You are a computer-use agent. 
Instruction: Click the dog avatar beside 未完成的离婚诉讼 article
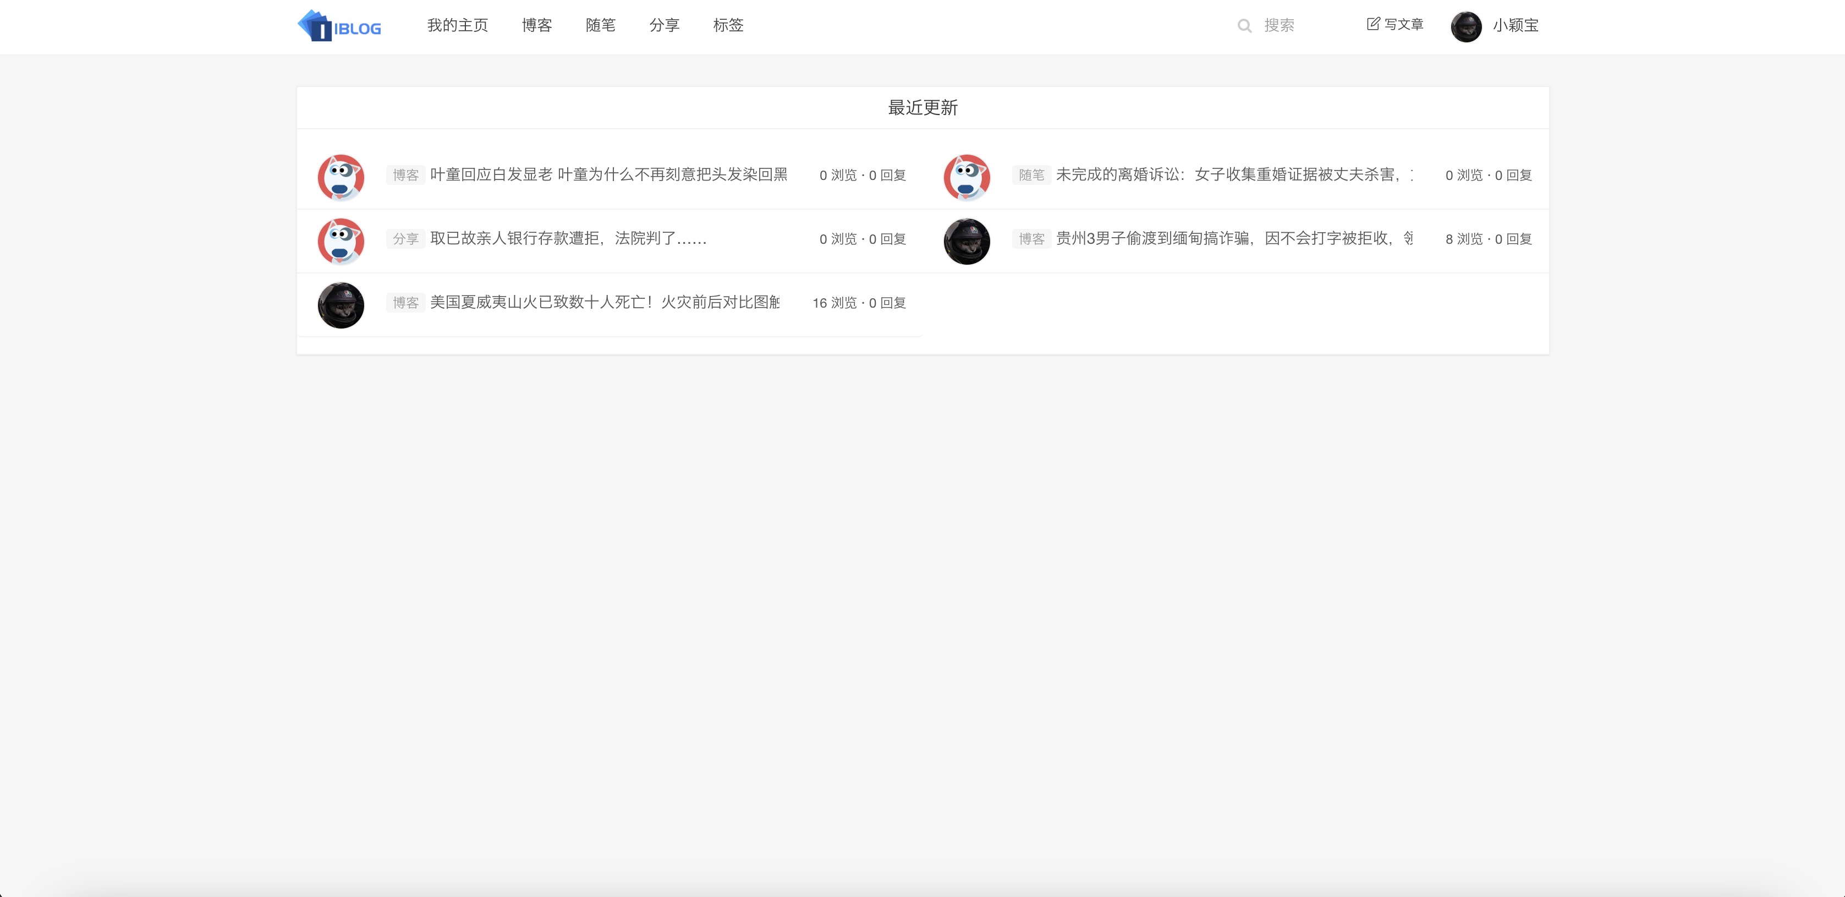[x=967, y=176]
